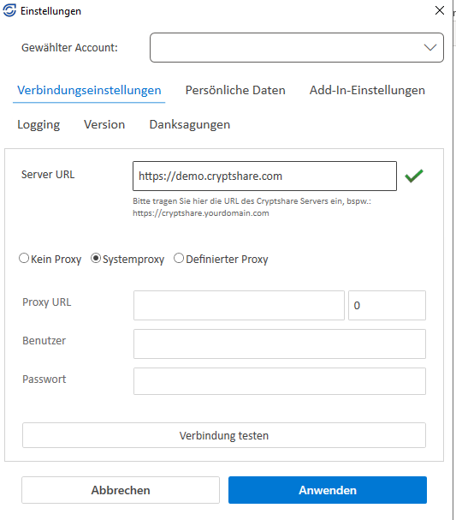Click the Benutzer label
Screen dimensions: 456x520
(x=44, y=341)
